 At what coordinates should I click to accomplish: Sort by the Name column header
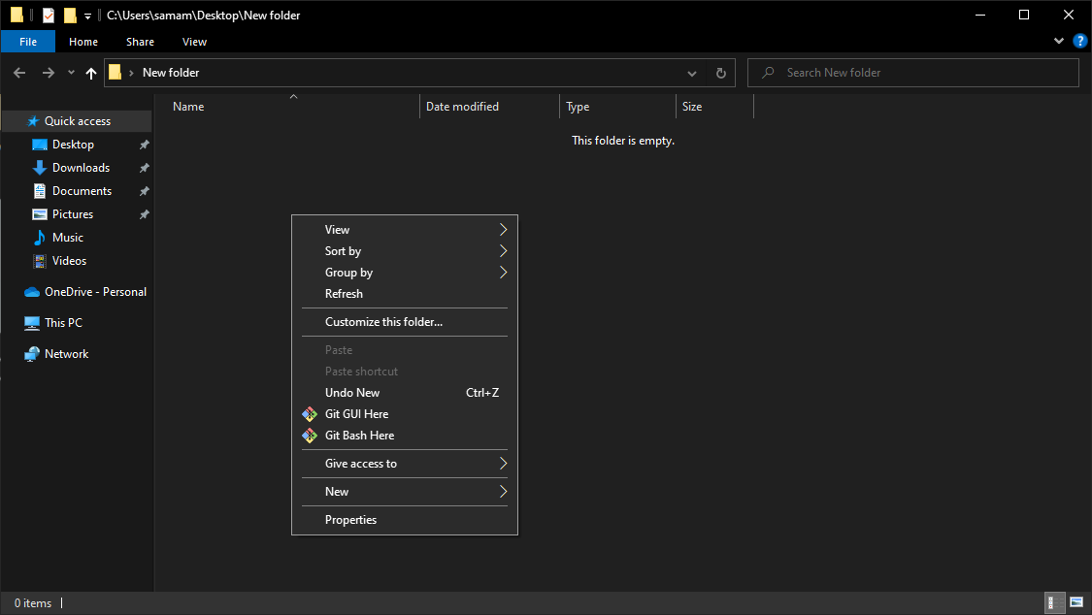(x=293, y=107)
